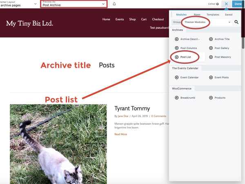Add the Post Masonry module
Screen dimensions: 245x184
click(220, 57)
